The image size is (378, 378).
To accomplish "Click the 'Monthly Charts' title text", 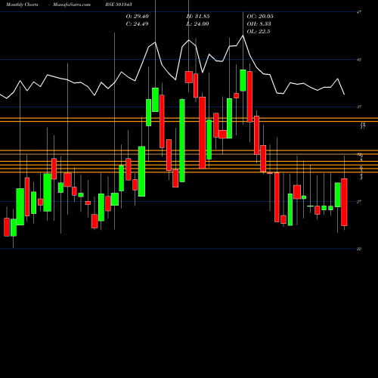I will click(x=22, y=5).
